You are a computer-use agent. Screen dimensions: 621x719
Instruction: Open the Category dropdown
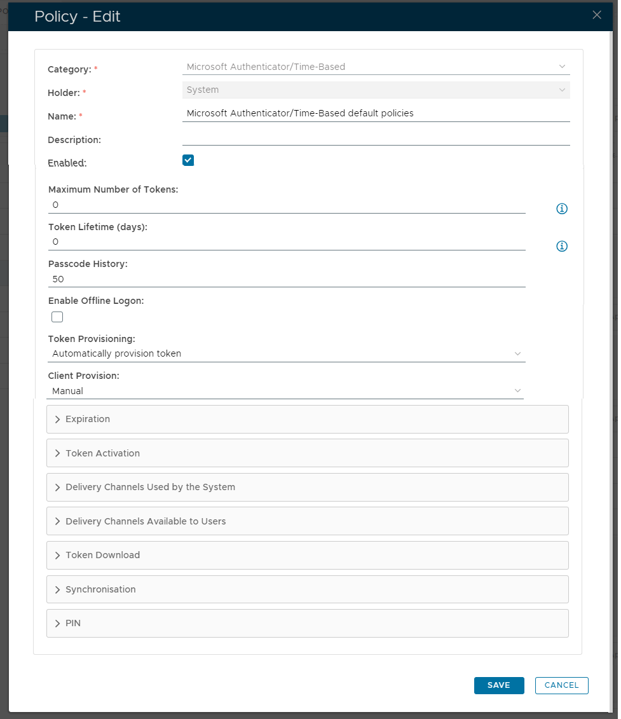pyautogui.click(x=376, y=67)
